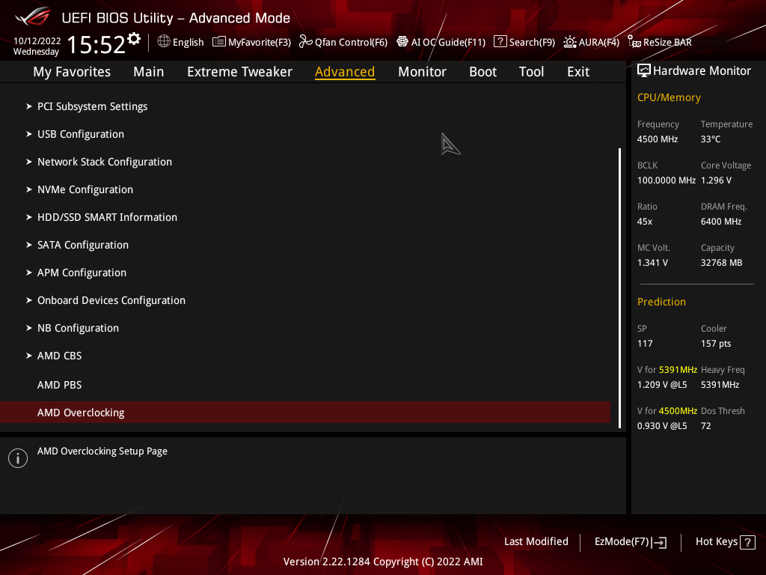Click the 32768 MB capacity value
This screenshot has height=575, width=766.
click(x=721, y=263)
